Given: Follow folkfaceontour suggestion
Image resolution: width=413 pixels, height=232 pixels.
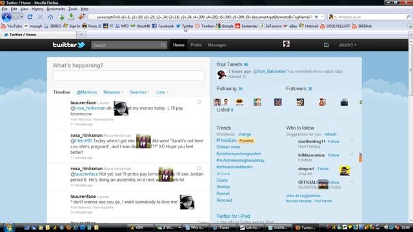Looking at the screenshot, I should tap(334, 155).
